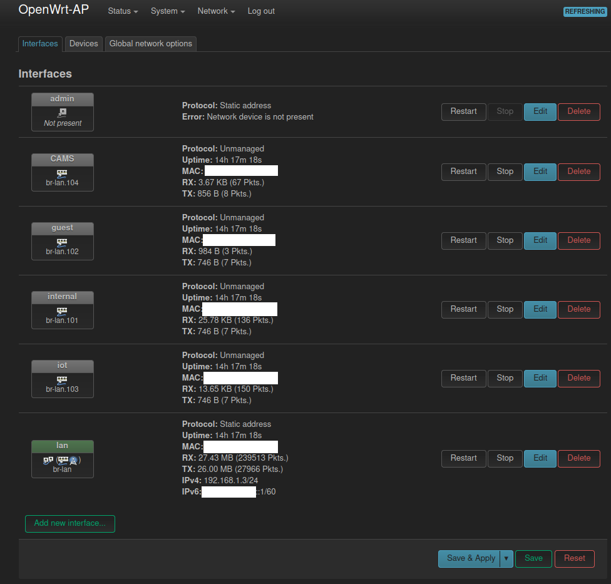Image resolution: width=611 pixels, height=584 pixels.
Task: Click the lan wireless member icon
Action: [73, 461]
